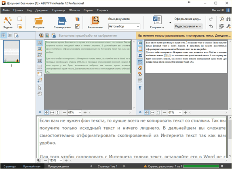The width and height of the screenshot is (232, 169).
Task: Expand Редактируемая копия format dropdown
Action: click(188, 27)
